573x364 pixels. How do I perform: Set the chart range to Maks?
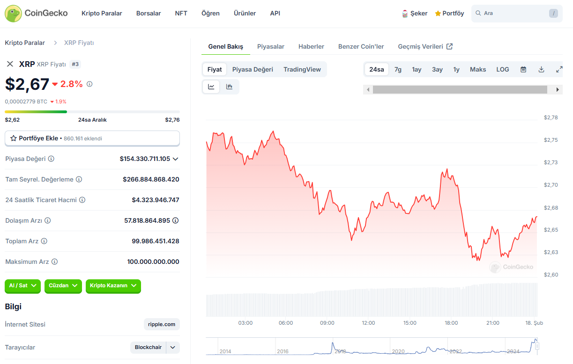(478, 69)
